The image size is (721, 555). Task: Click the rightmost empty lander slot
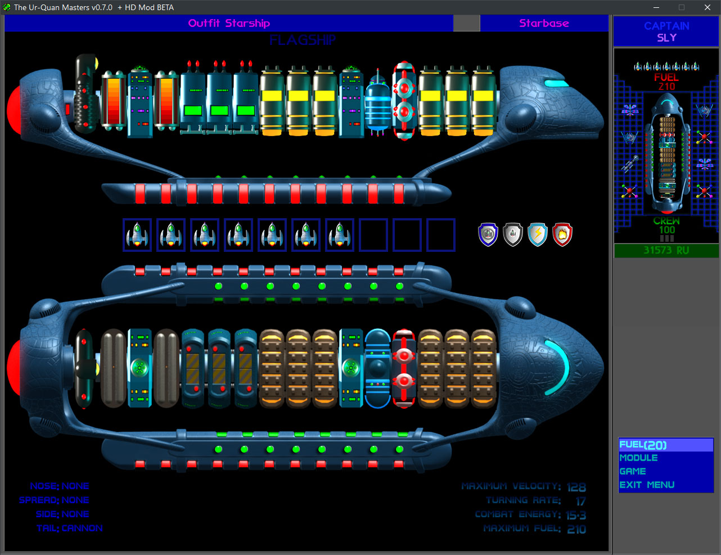pyautogui.click(x=441, y=235)
